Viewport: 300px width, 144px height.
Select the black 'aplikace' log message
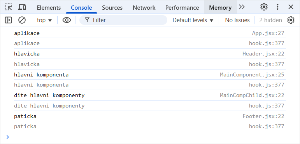(x=27, y=33)
